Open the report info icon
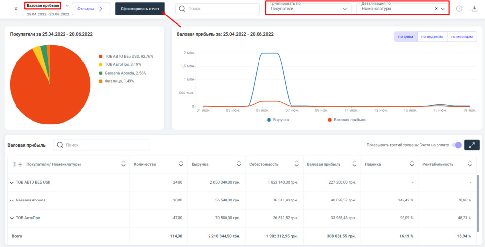The height and width of the screenshot is (247, 485). (x=459, y=9)
